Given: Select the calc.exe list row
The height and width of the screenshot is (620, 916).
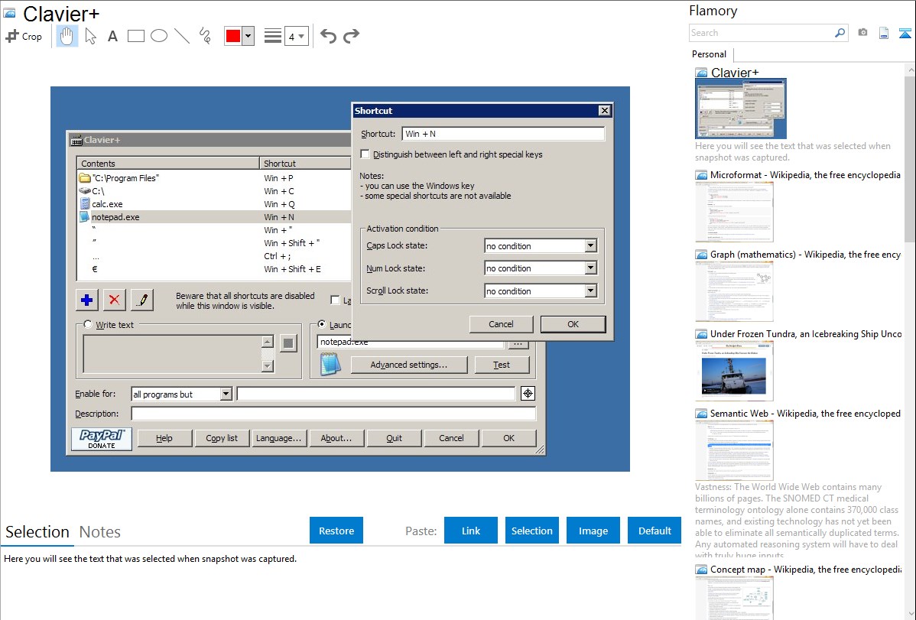Looking at the screenshot, I should click(214, 204).
